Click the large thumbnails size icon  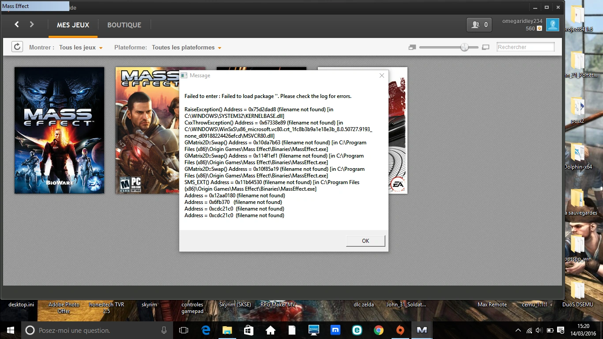tap(486, 47)
